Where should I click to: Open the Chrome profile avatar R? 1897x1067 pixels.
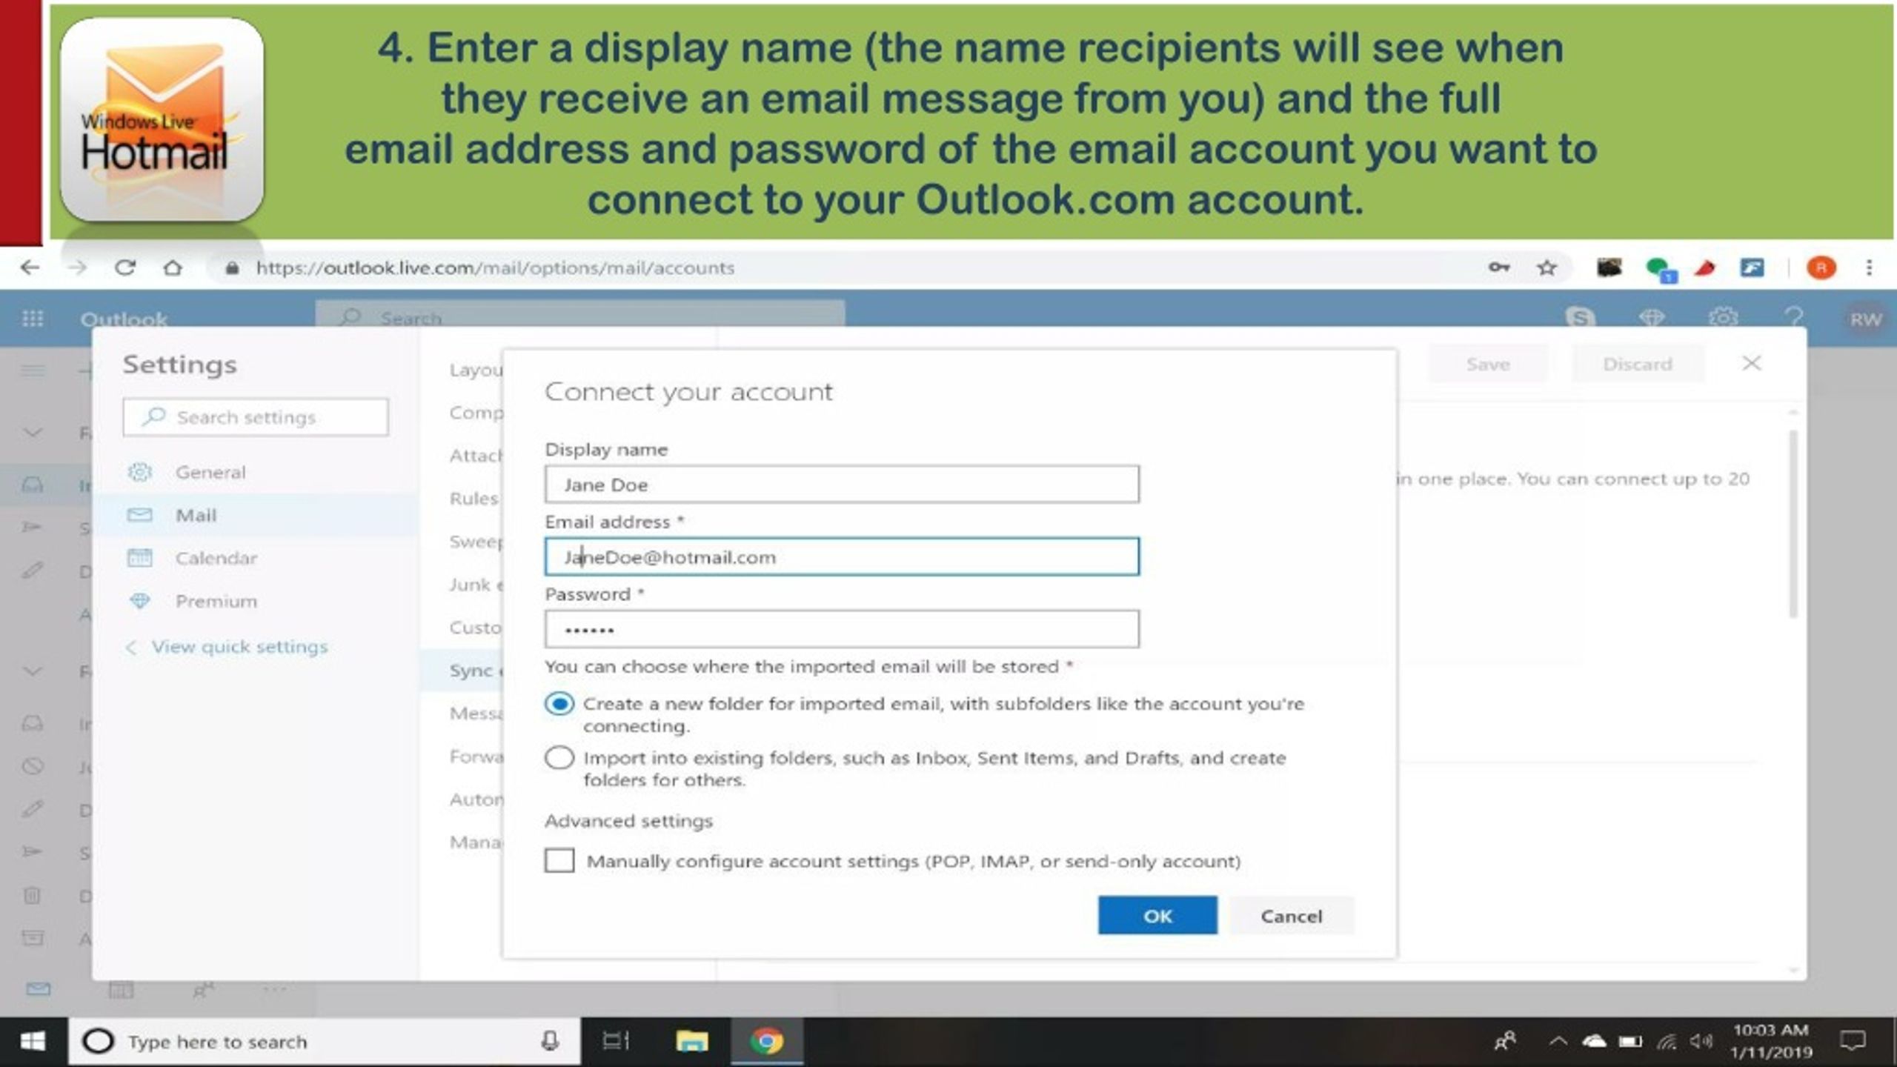[1821, 267]
